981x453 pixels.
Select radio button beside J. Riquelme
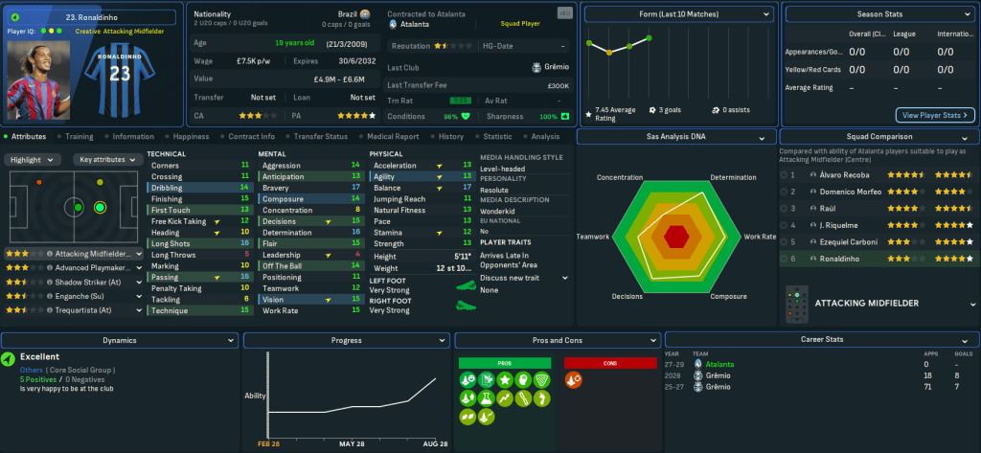[x=784, y=224]
